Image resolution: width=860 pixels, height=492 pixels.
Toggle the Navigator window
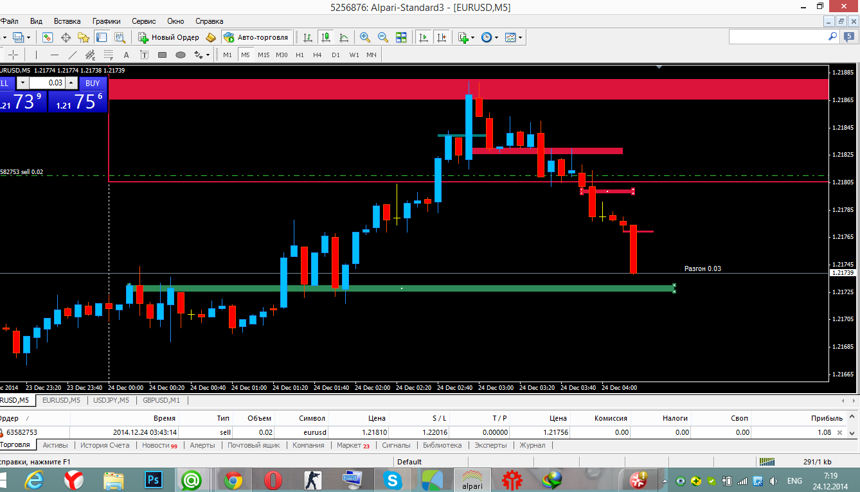(x=84, y=37)
